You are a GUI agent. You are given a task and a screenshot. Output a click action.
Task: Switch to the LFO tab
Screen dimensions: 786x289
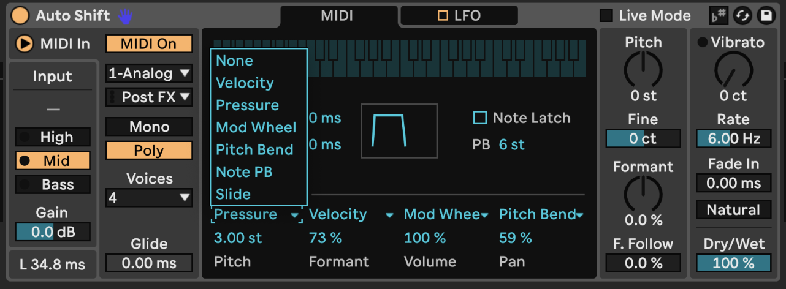[x=459, y=16]
